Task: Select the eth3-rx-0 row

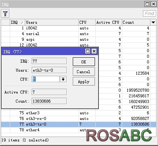Action: pos(78,118)
